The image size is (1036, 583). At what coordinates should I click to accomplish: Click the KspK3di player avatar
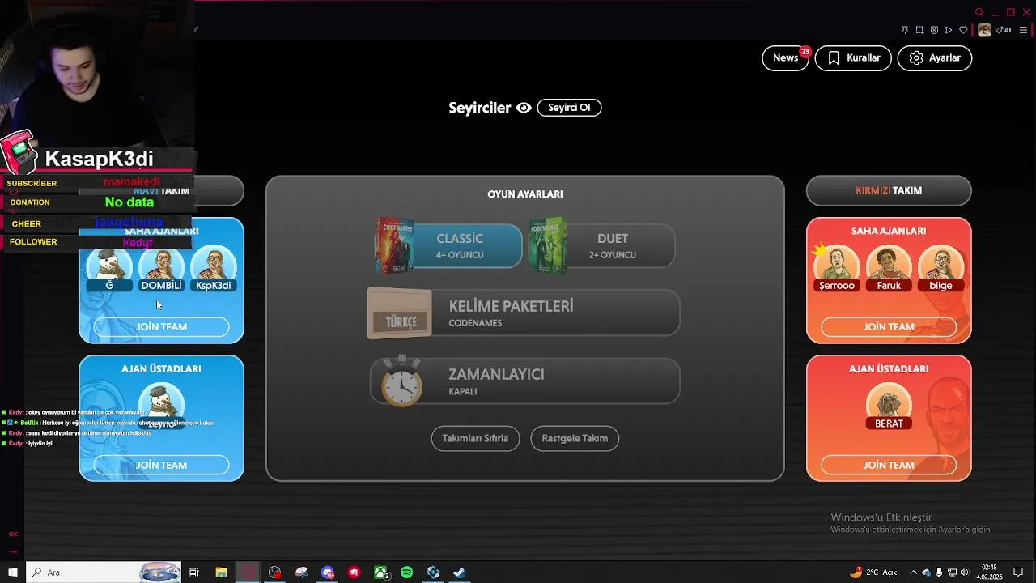pos(213,266)
